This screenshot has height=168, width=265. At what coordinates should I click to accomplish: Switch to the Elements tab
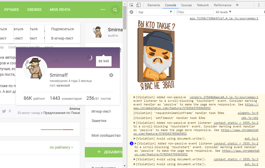coord(154,5)
